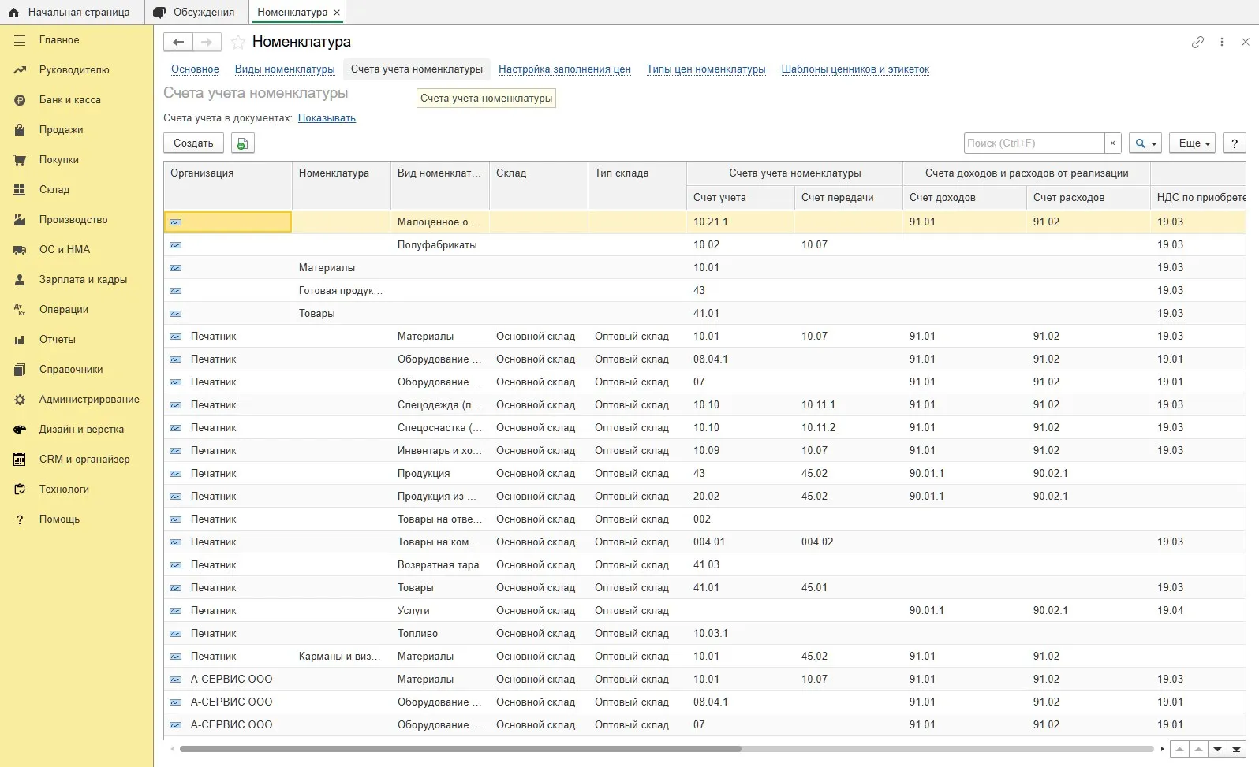Screen dimensions: 1259x767
Task: Click the forward navigation arrow
Action: [x=207, y=42]
